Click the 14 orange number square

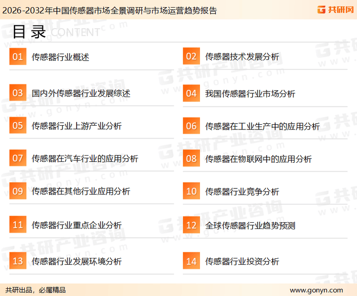191,261
